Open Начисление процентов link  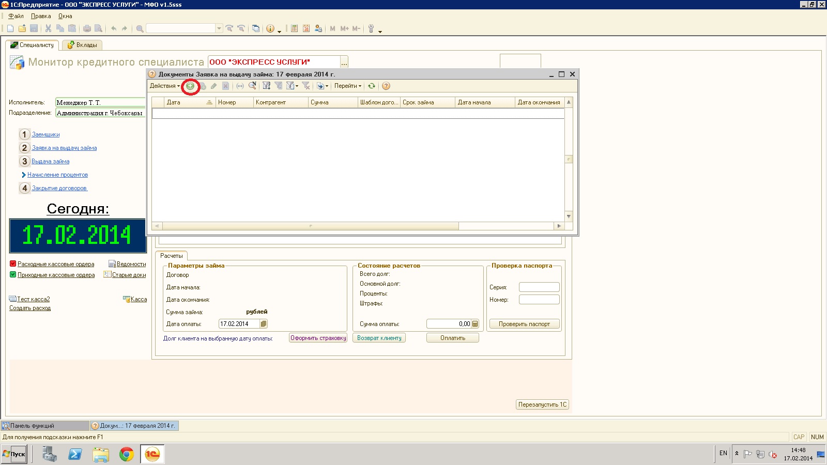coord(57,175)
